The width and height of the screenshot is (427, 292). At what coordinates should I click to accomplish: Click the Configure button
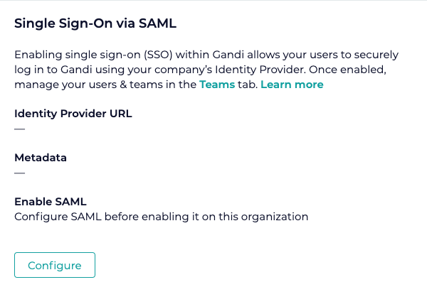pyautogui.click(x=55, y=265)
